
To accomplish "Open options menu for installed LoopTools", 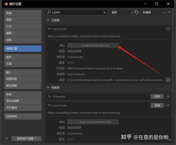I will tap(168, 29).
